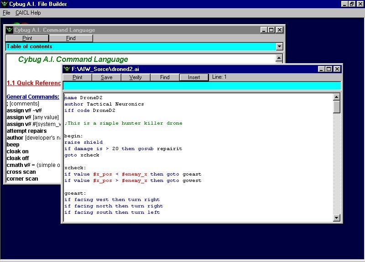The height and width of the screenshot is (262, 365).
Task: Click the Verify button in editor
Action: (136, 77)
